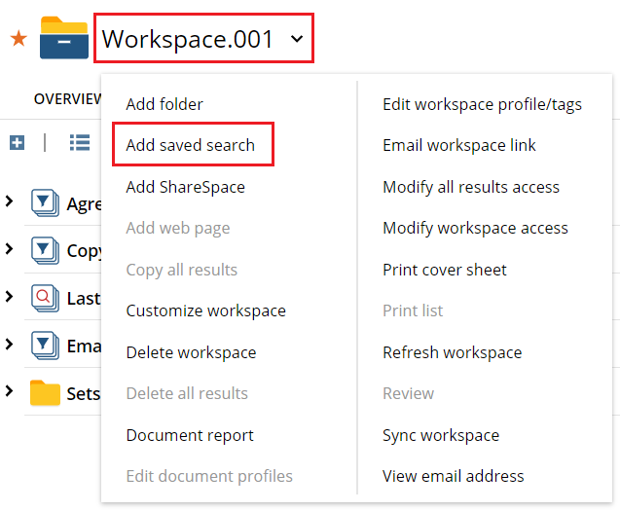
Task: Click the greyed Delete all results entry
Action: tap(187, 393)
